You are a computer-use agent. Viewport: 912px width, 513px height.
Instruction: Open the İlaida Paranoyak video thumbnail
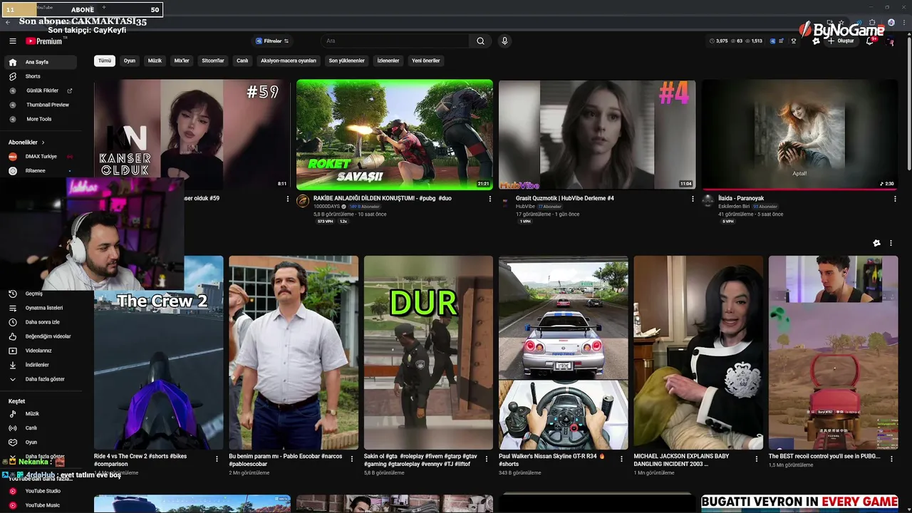799,135
